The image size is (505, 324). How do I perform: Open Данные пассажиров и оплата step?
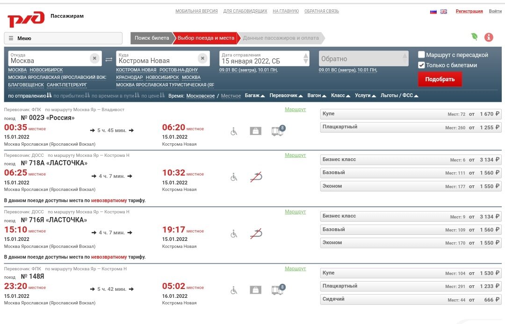[x=281, y=38]
